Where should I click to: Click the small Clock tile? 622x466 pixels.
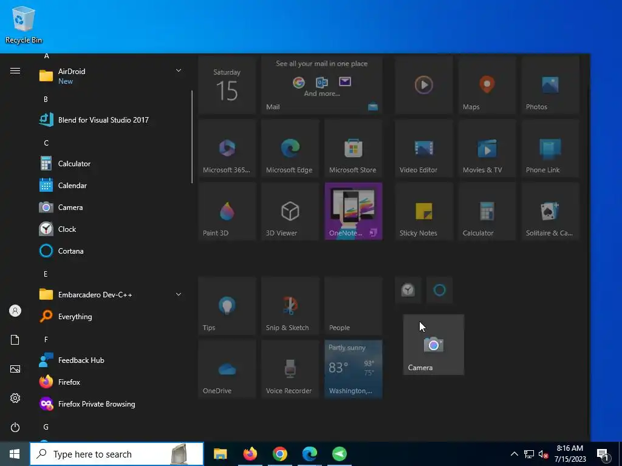point(408,290)
